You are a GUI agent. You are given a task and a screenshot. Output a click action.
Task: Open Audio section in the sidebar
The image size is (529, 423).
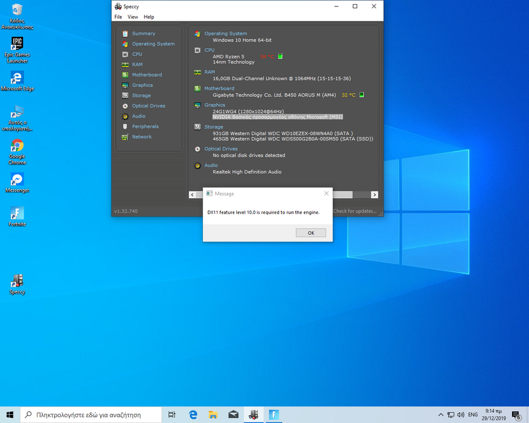pyautogui.click(x=139, y=116)
